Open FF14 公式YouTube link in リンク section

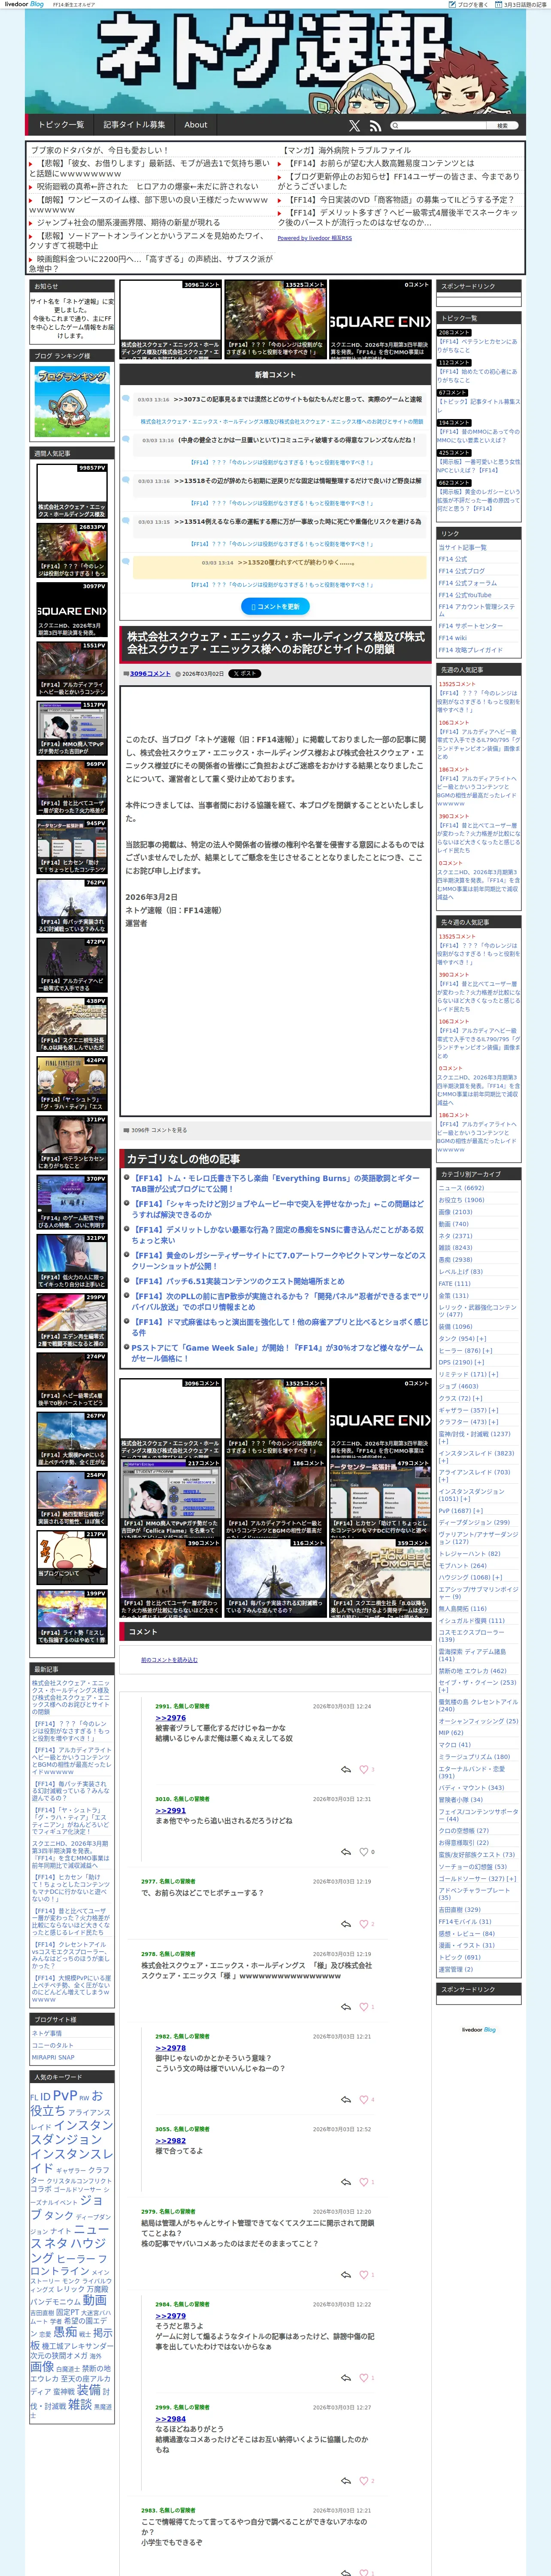coord(465,595)
